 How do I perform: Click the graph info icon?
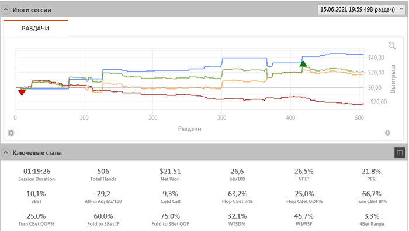tap(387, 133)
